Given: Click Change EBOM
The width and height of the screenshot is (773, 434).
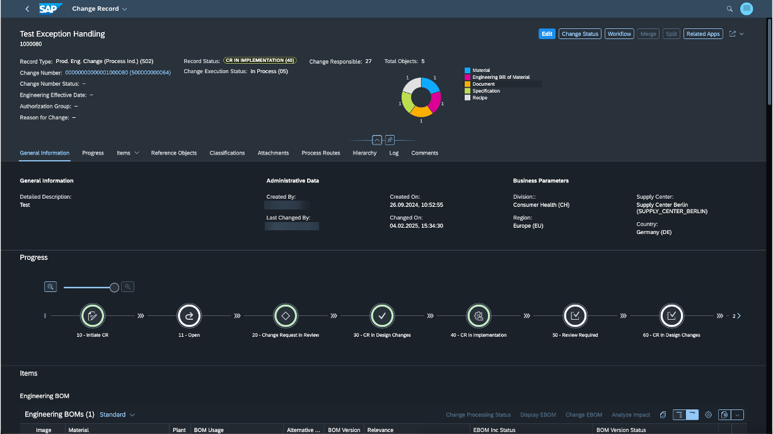Looking at the screenshot, I should (584, 415).
